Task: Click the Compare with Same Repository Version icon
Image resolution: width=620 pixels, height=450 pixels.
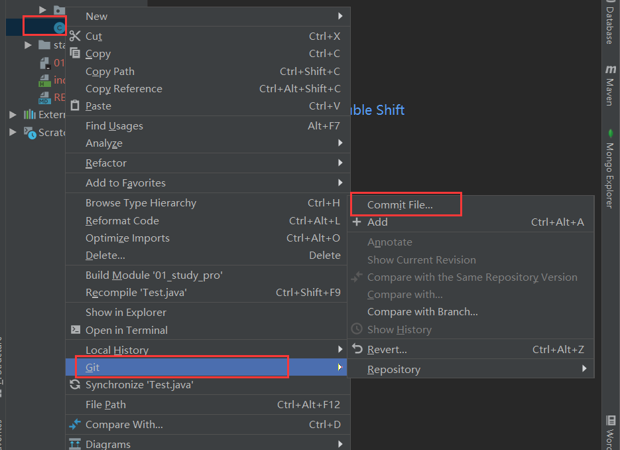Action: (x=357, y=277)
